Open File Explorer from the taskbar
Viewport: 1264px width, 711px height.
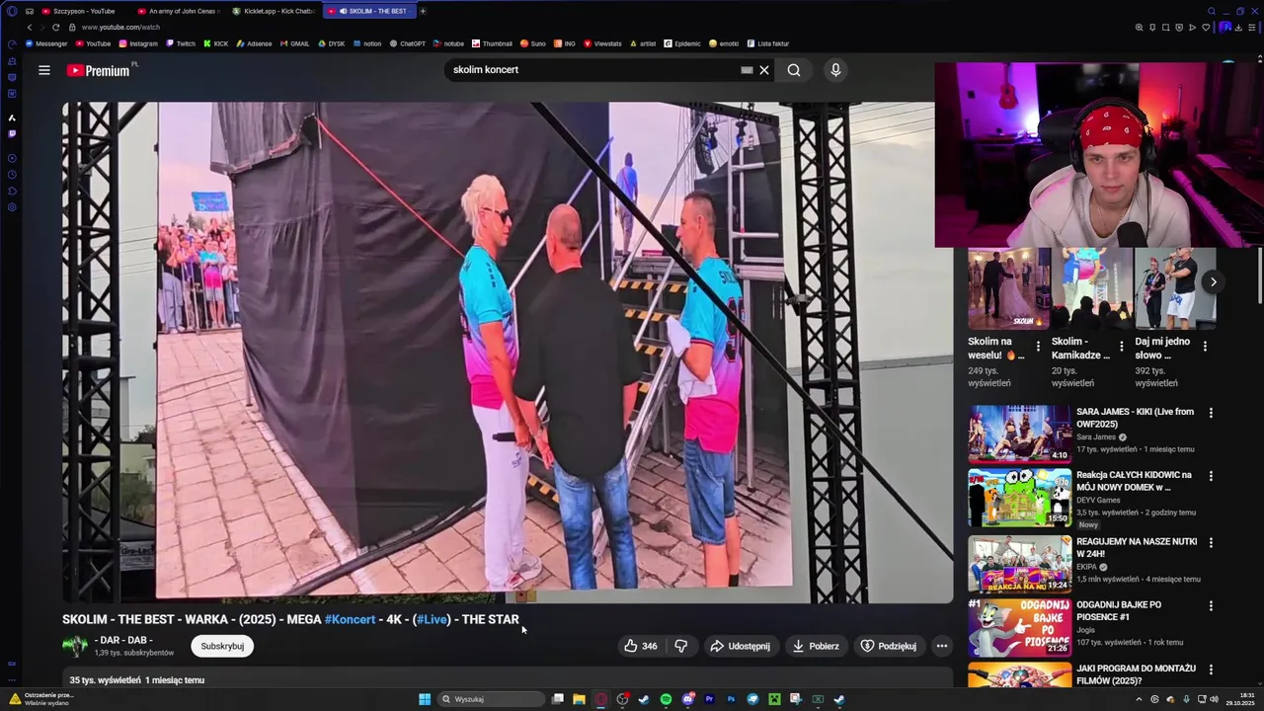click(x=579, y=699)
